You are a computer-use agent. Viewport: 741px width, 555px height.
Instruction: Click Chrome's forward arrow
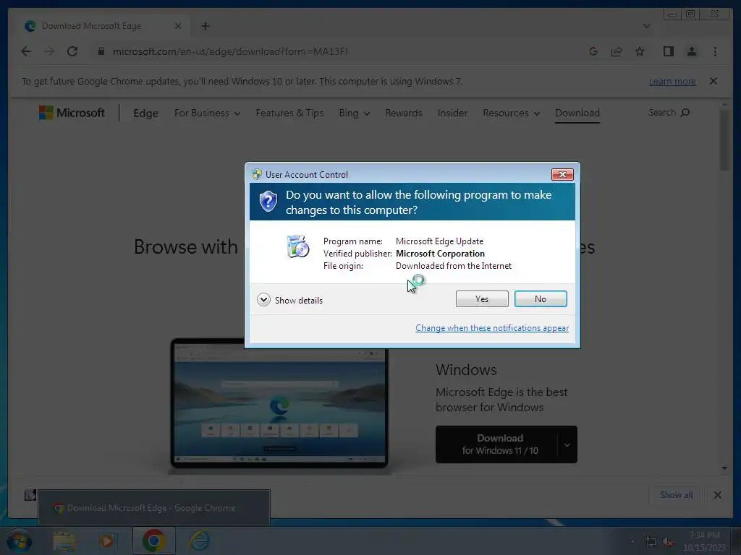[49, 51]
